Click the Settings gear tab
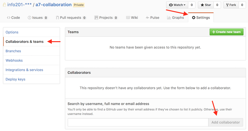 (201, 18)
